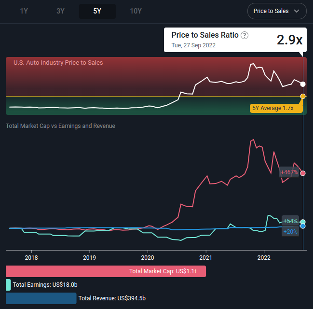The image size is (313, 309).
Task: Switch to the 10Y time range tab
Action: [136, 11]
